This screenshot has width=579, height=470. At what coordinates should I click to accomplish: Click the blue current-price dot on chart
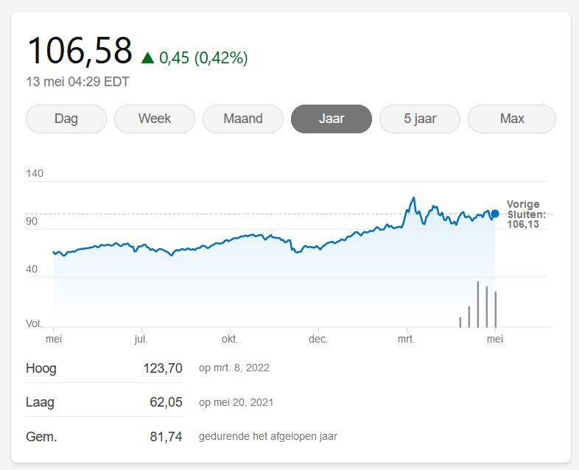coord(495,214)
